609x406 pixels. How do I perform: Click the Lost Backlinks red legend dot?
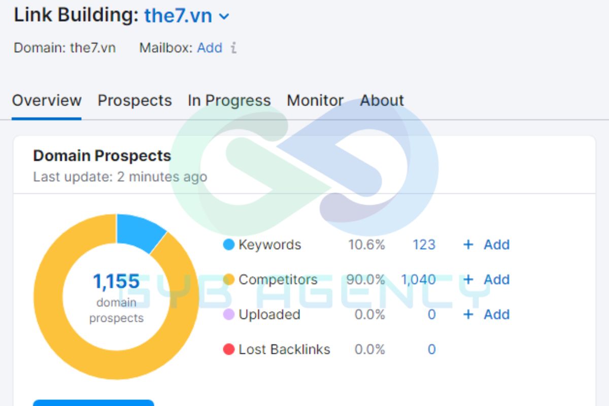229,349
